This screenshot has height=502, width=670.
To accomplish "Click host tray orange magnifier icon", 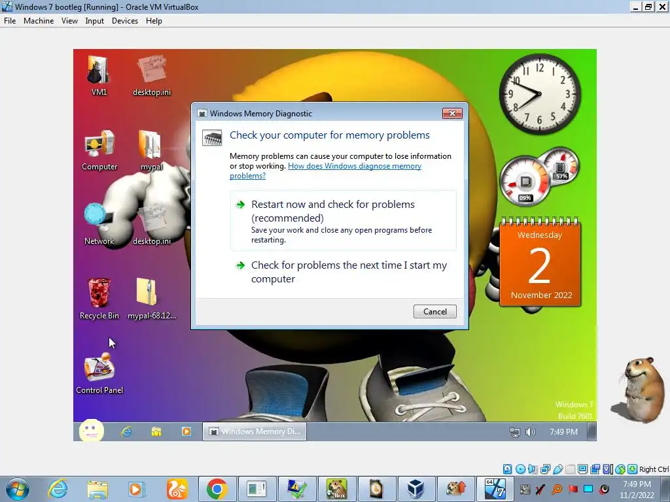I will 557,489.
